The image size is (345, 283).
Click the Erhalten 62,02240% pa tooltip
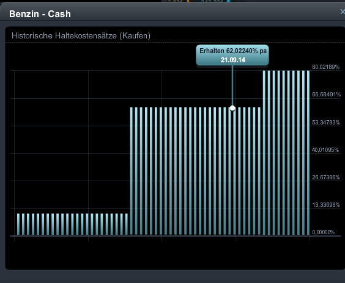pos(232,55)
